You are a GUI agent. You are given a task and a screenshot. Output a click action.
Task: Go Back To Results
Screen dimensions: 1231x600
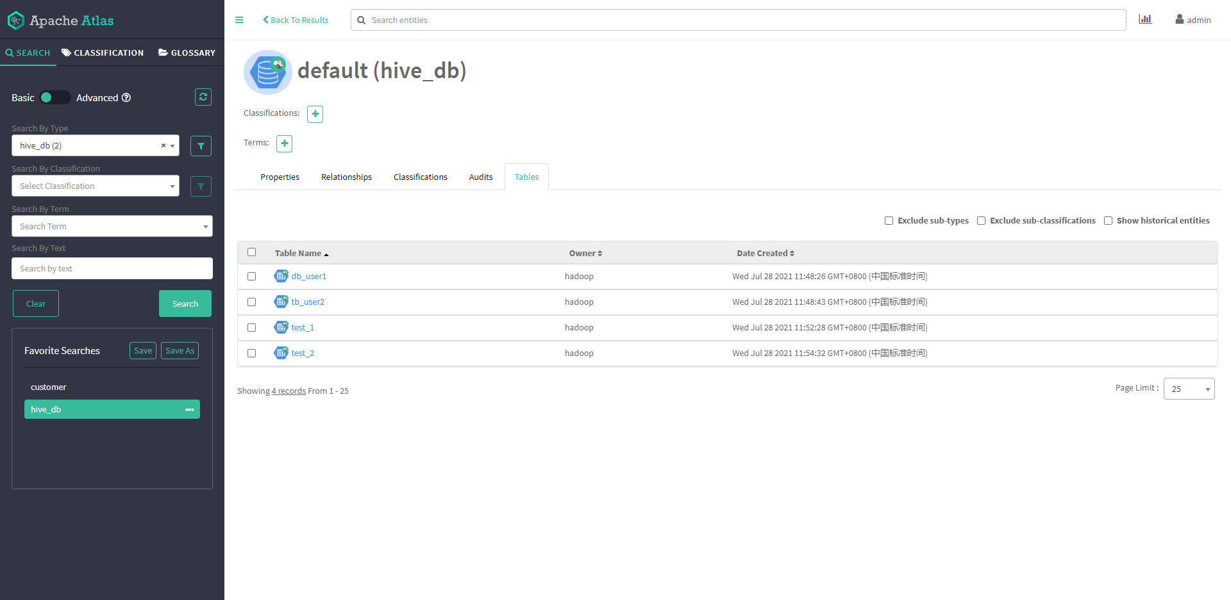coord(296,20)
